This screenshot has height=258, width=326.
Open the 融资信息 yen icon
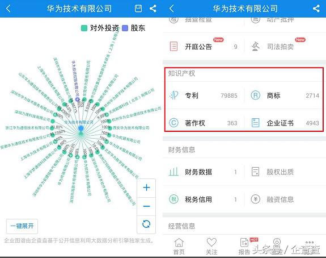pos(256,199)
